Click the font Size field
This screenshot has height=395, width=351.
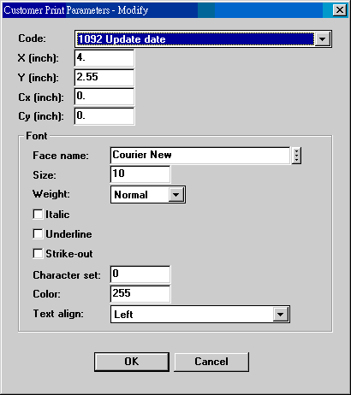pos(140,174)
